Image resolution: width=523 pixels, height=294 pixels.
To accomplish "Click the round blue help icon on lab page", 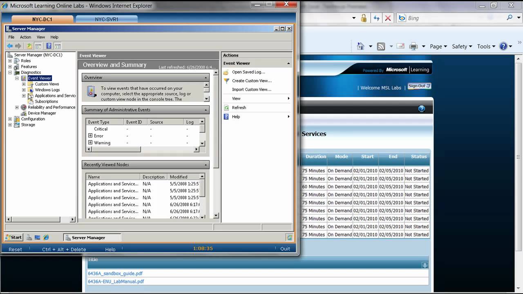I will (422, 109).
